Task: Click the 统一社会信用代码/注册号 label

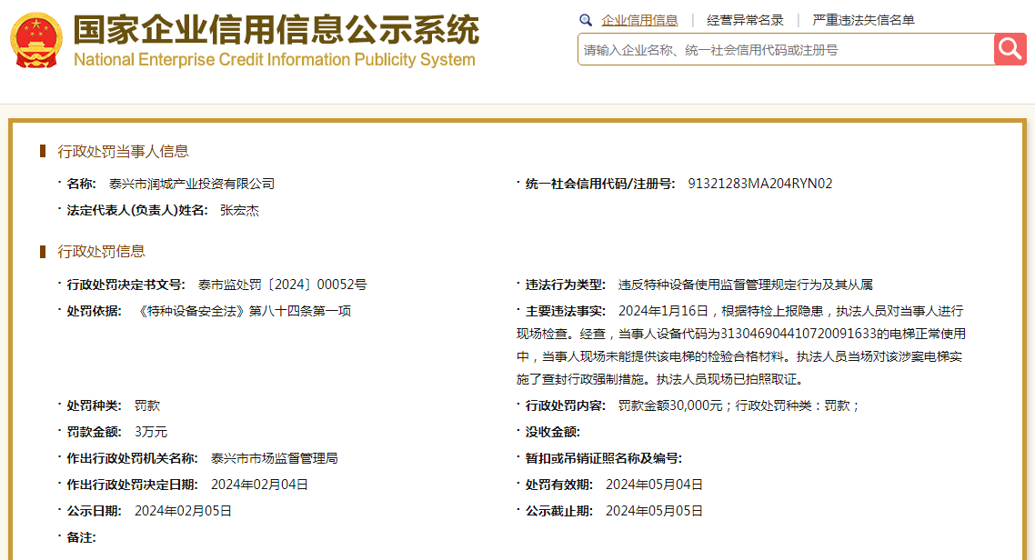Action: (x=600, y=184)
